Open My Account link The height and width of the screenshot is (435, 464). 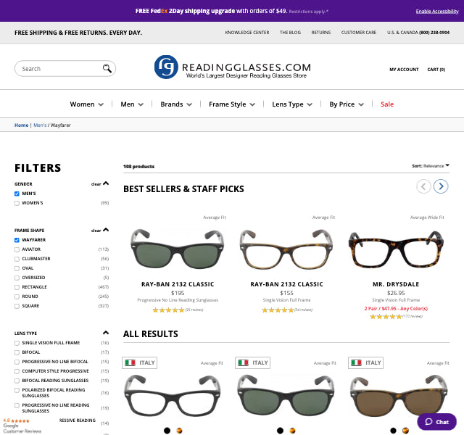click(404, 70)
